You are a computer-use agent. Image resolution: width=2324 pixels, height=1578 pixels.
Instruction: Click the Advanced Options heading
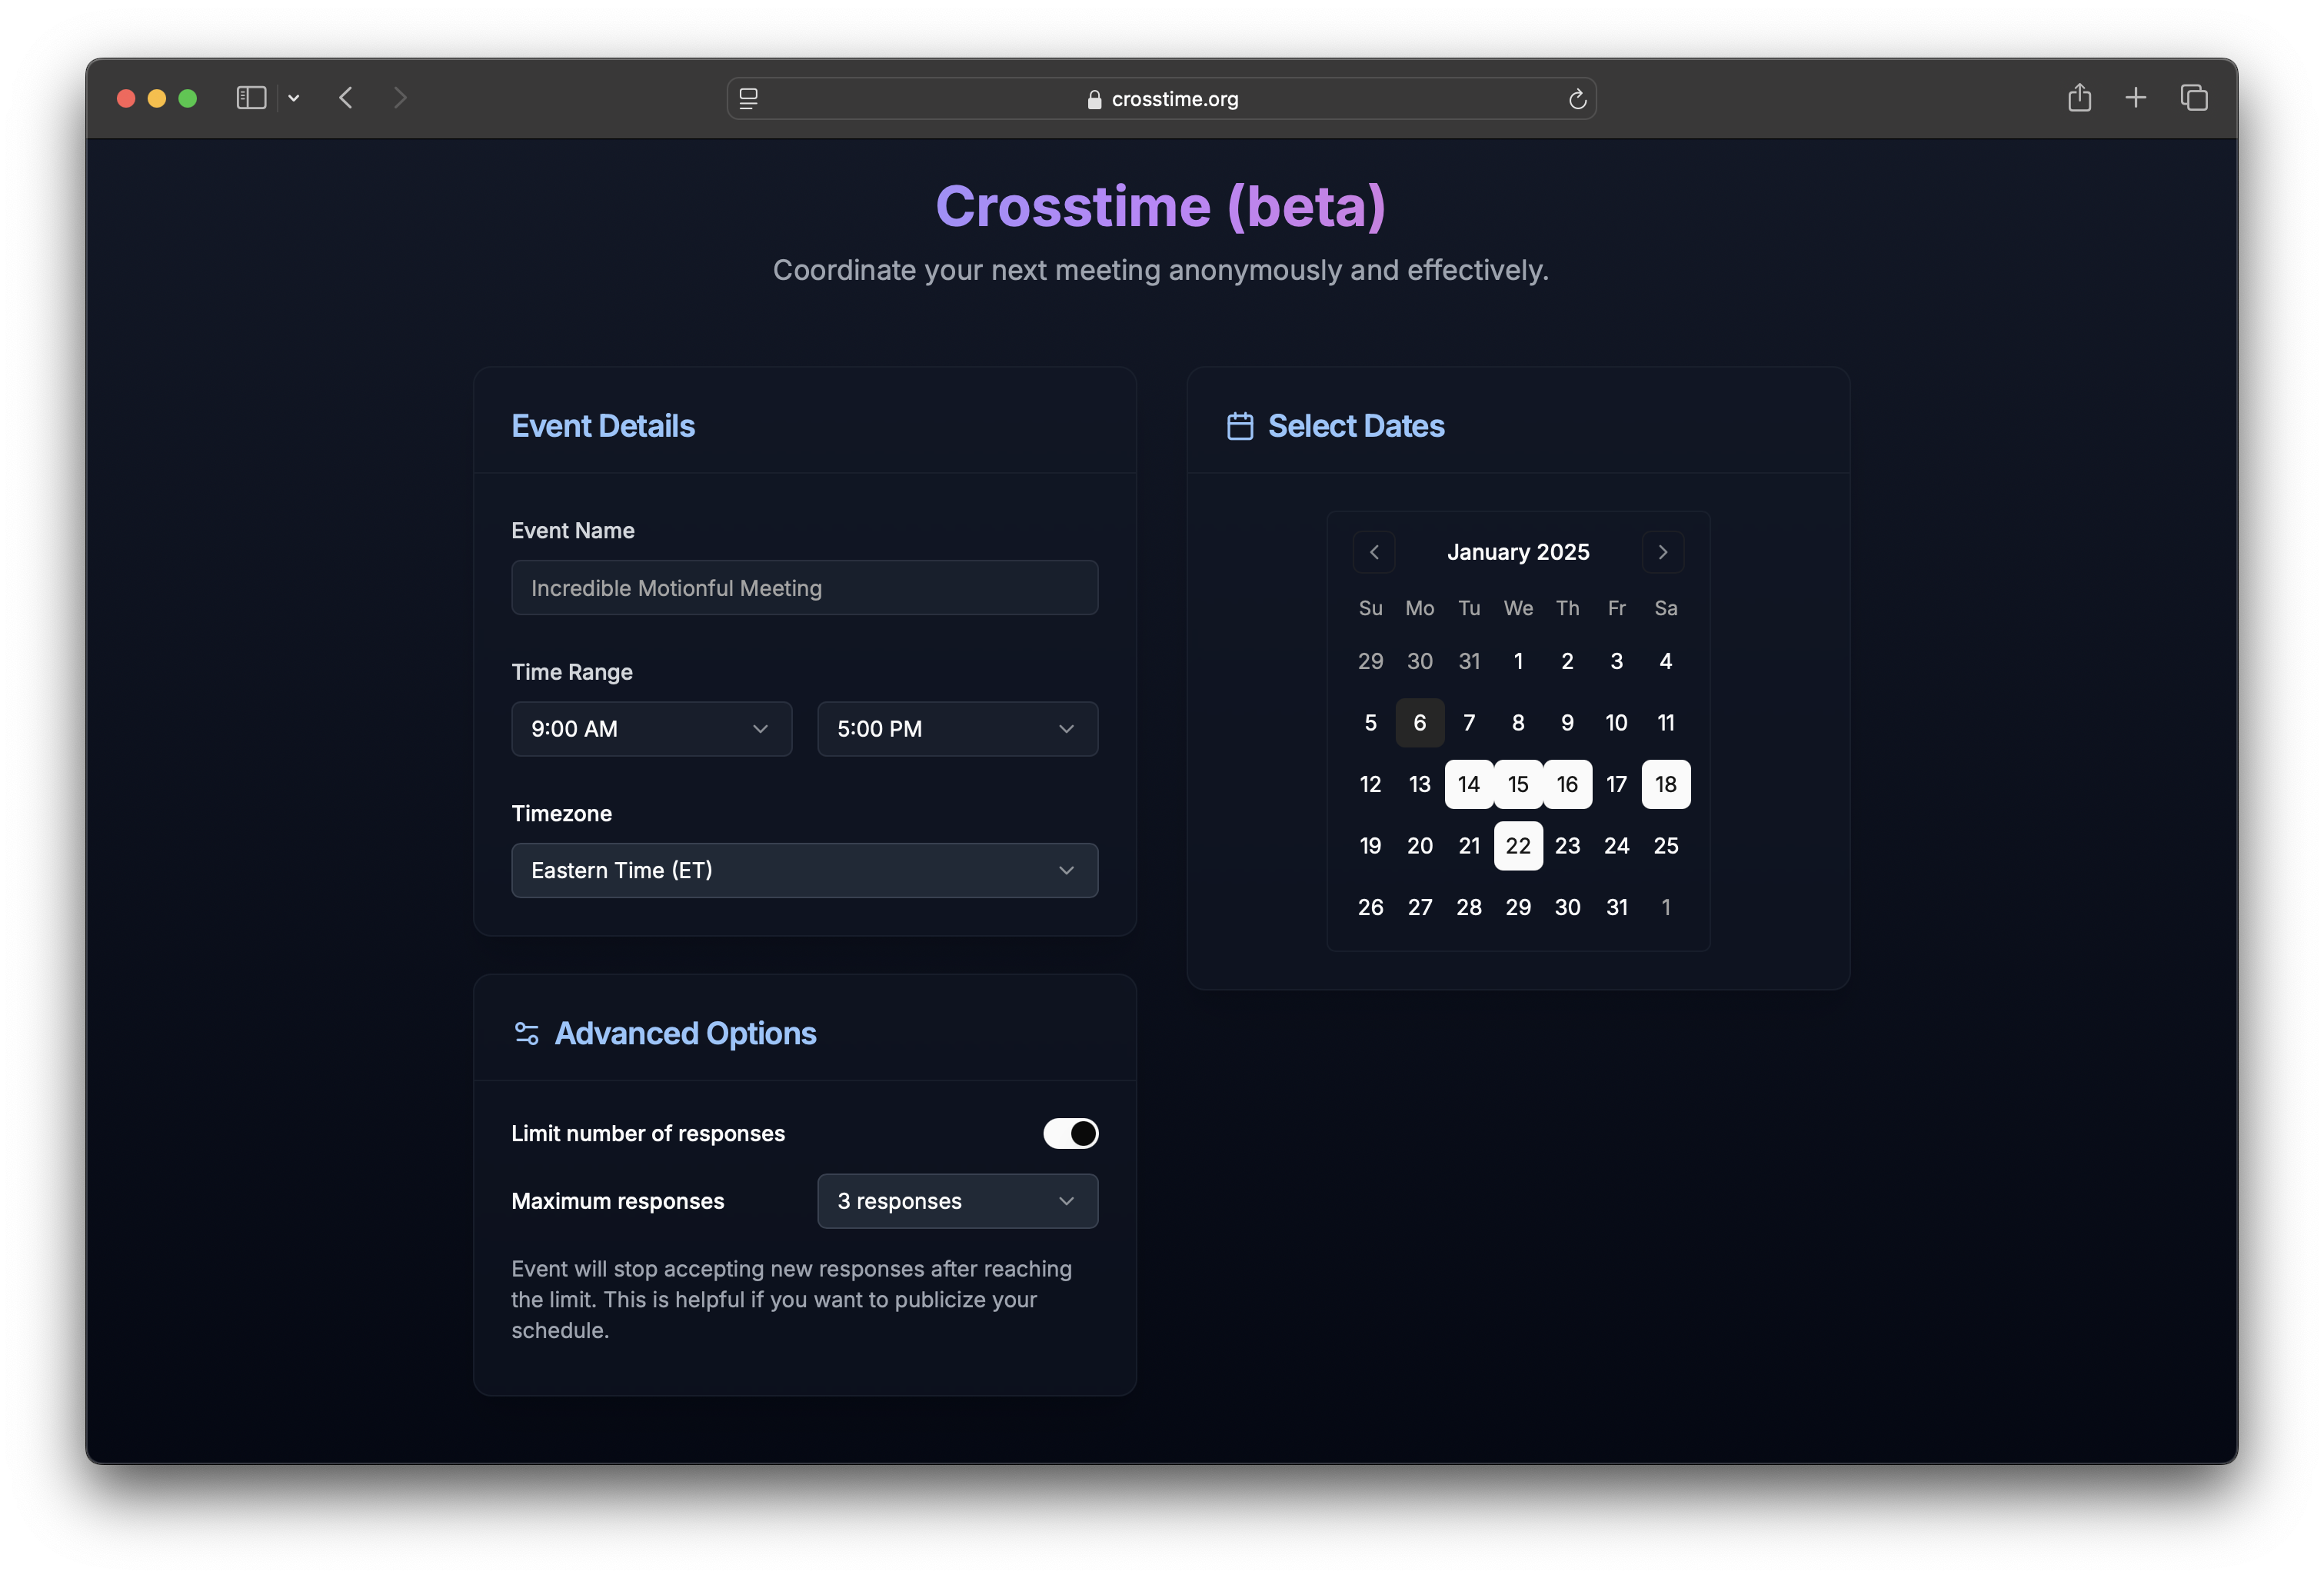685,1033
